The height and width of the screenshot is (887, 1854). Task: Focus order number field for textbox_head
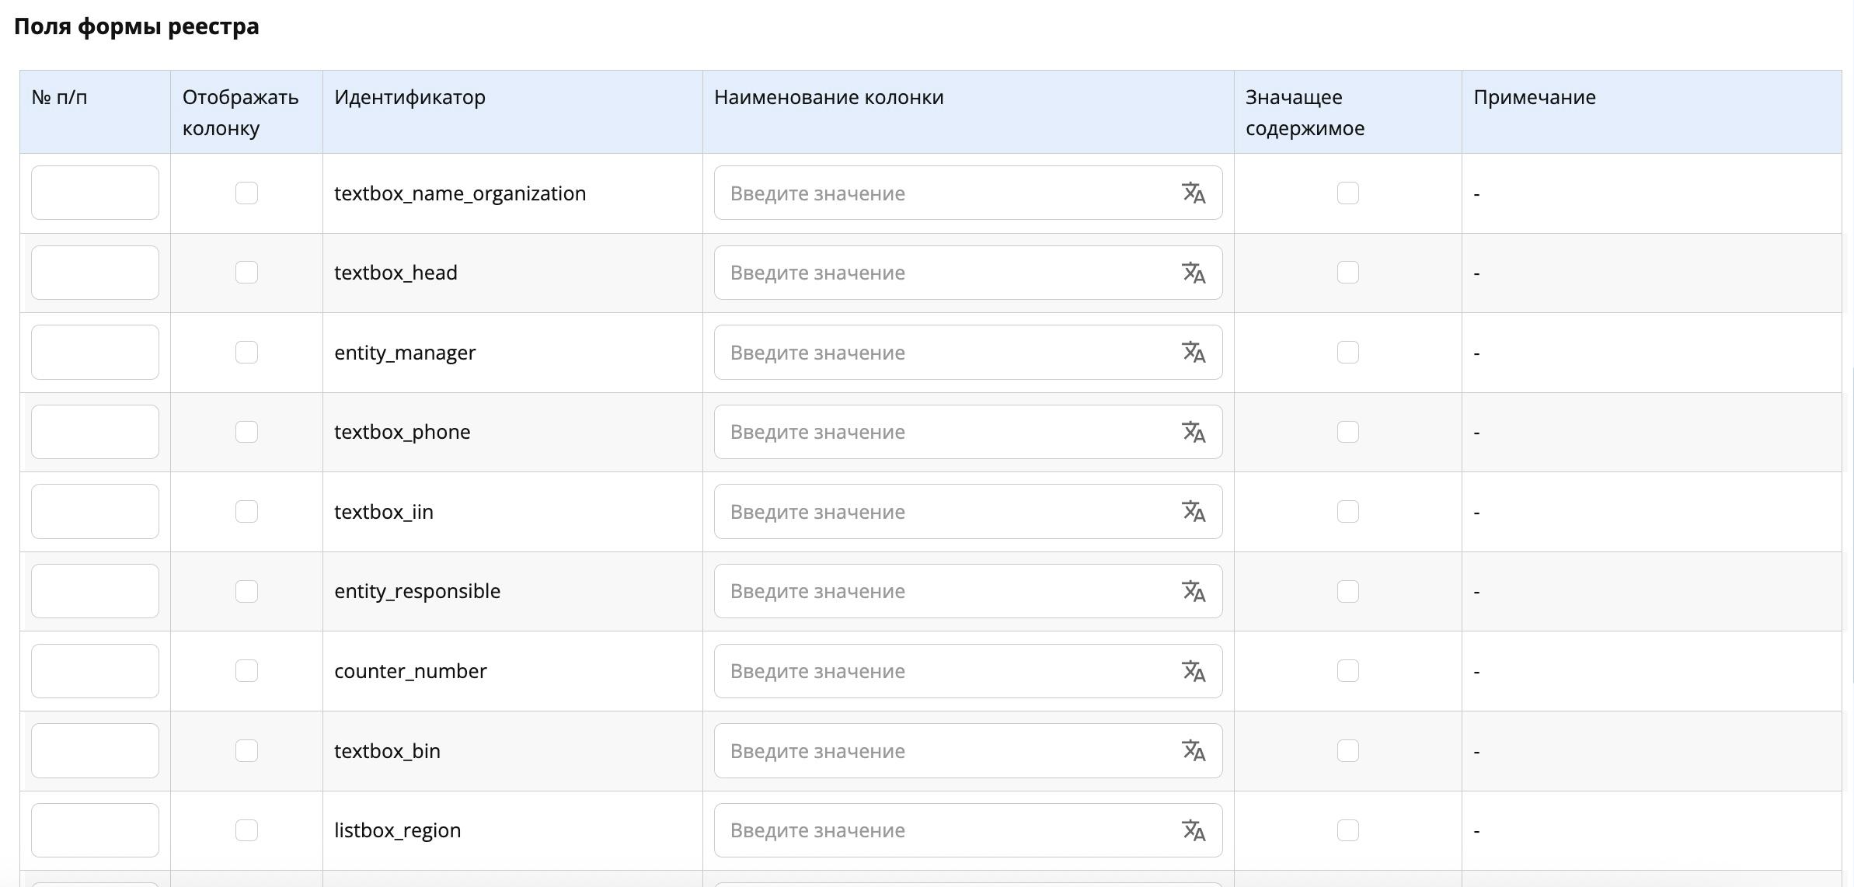tap(95, 273)
